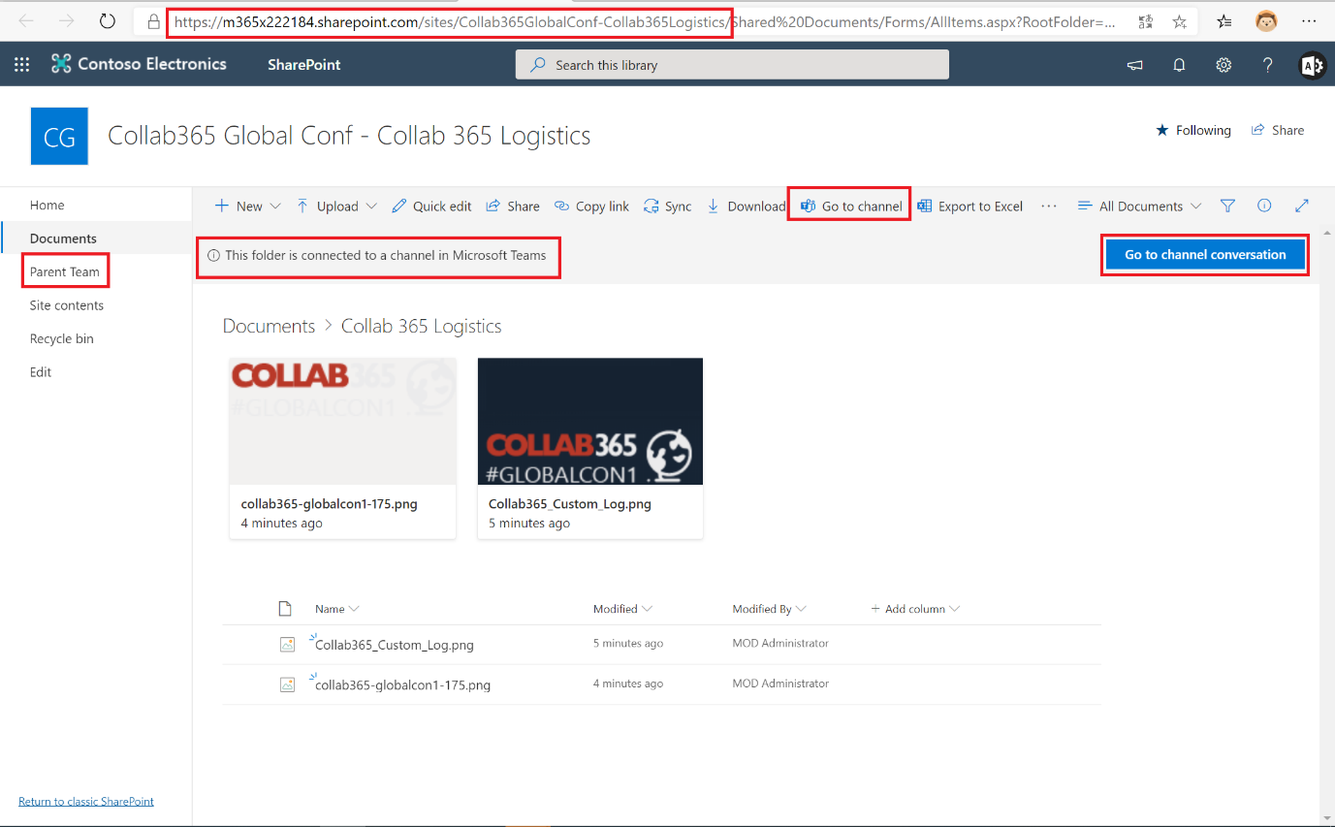Screen dimensions: 1335x827
Task: Click the SharePoint header link
Action: [x=304, y=65]
